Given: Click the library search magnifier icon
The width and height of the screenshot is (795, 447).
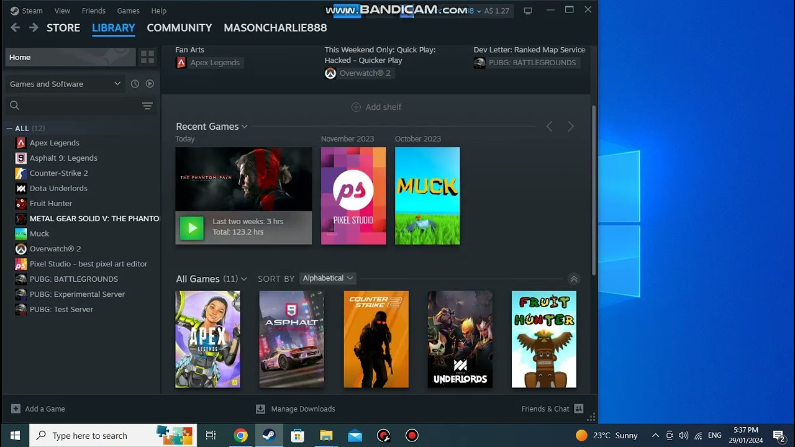Looking at the screenshot, I should 15,106.
